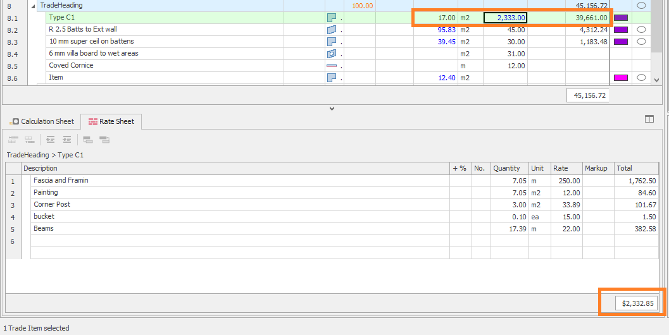Toggle the oval marker on the Item row
Image resolution: width=669 pixels, height=335 pixels.
tap(641, 78)
